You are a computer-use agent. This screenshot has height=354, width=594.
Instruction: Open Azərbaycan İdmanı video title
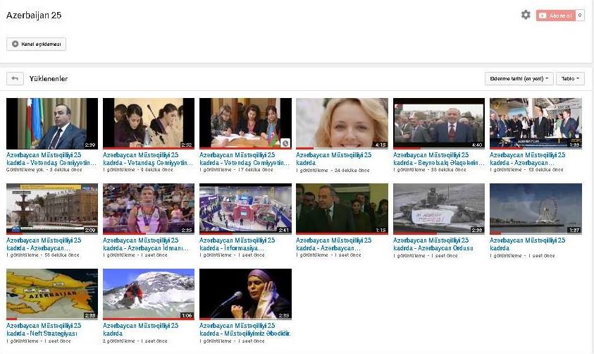point(145,244)
